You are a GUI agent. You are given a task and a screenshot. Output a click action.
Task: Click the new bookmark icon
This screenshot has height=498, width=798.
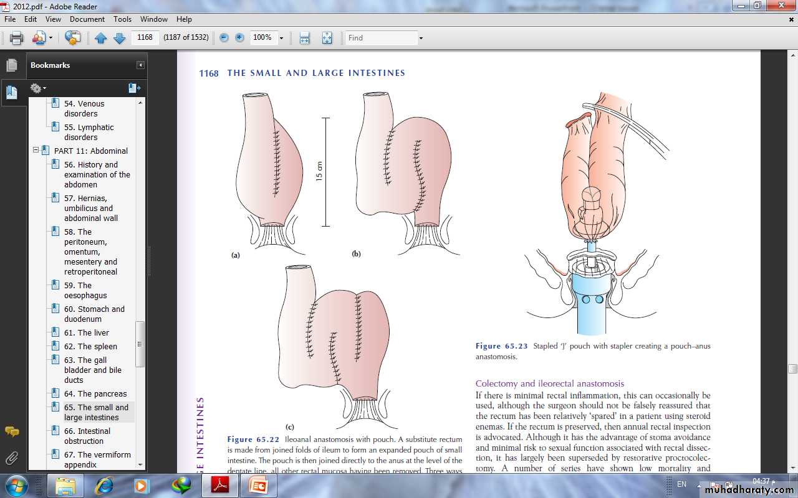click(133, 88)
